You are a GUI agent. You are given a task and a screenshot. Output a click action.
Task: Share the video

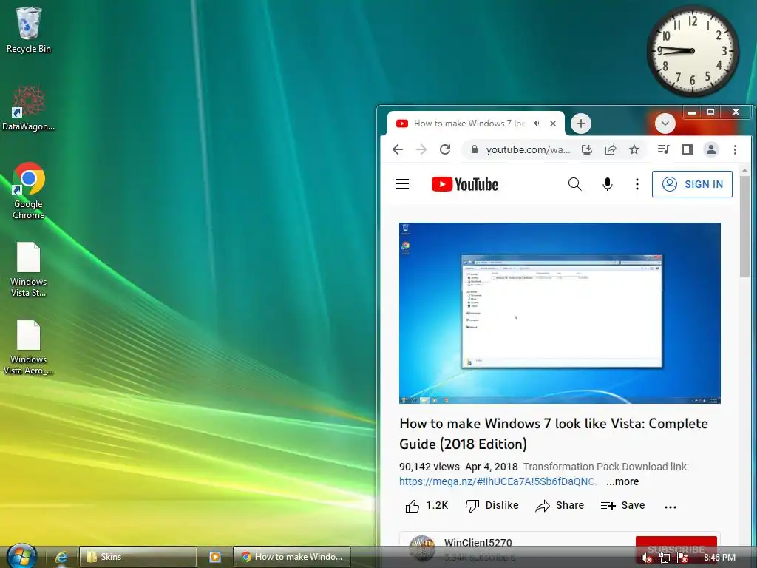[560, 506]
